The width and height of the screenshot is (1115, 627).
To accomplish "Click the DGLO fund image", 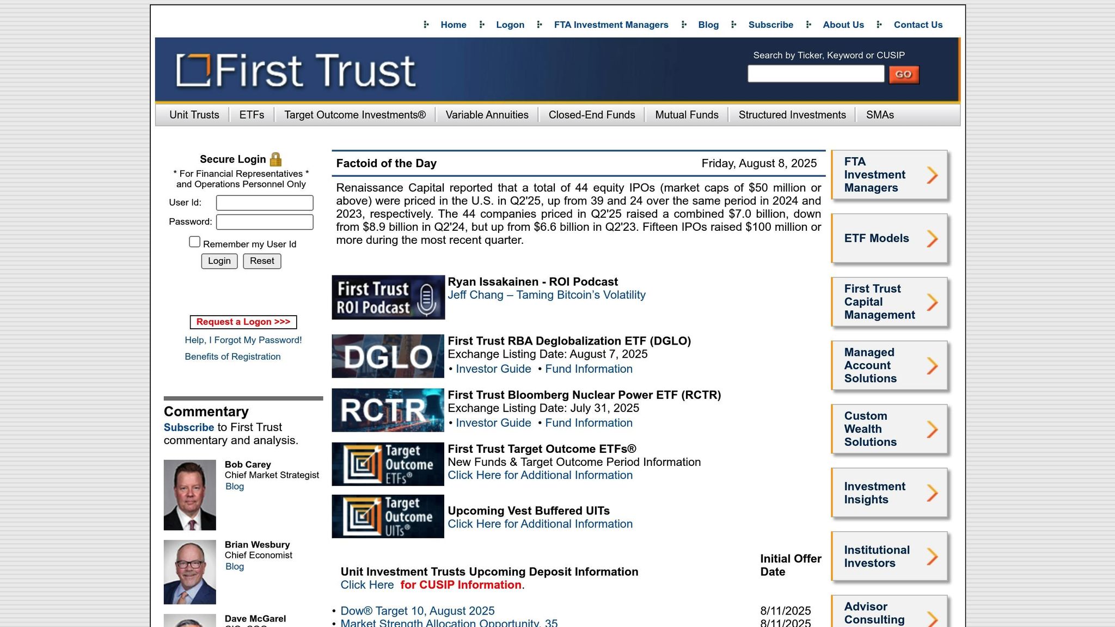I will [387, 355].
